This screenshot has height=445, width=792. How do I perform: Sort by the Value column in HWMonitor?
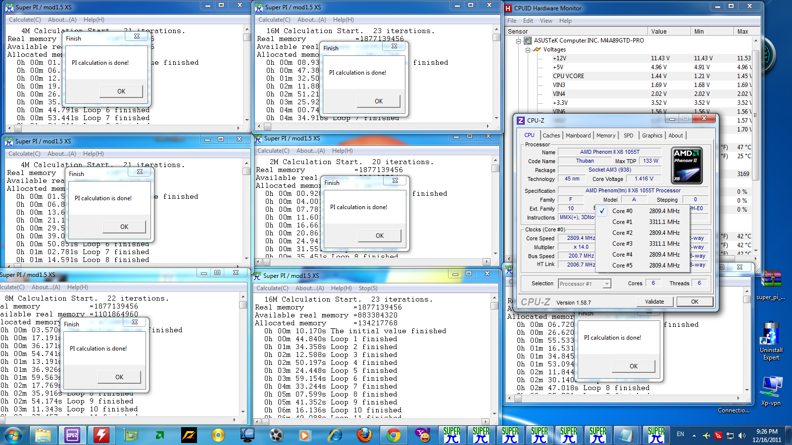pos(669,31)
